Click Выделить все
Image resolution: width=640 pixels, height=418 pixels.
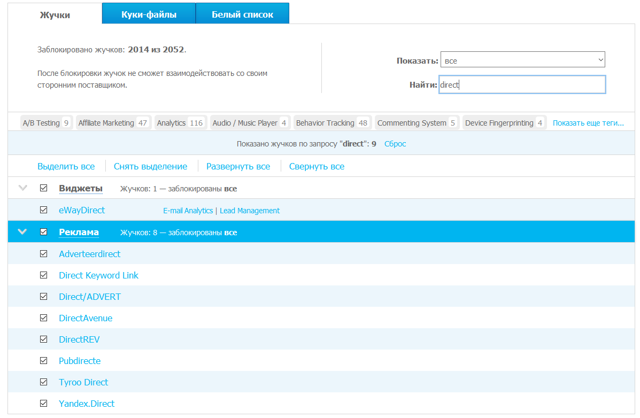point(65,166)
